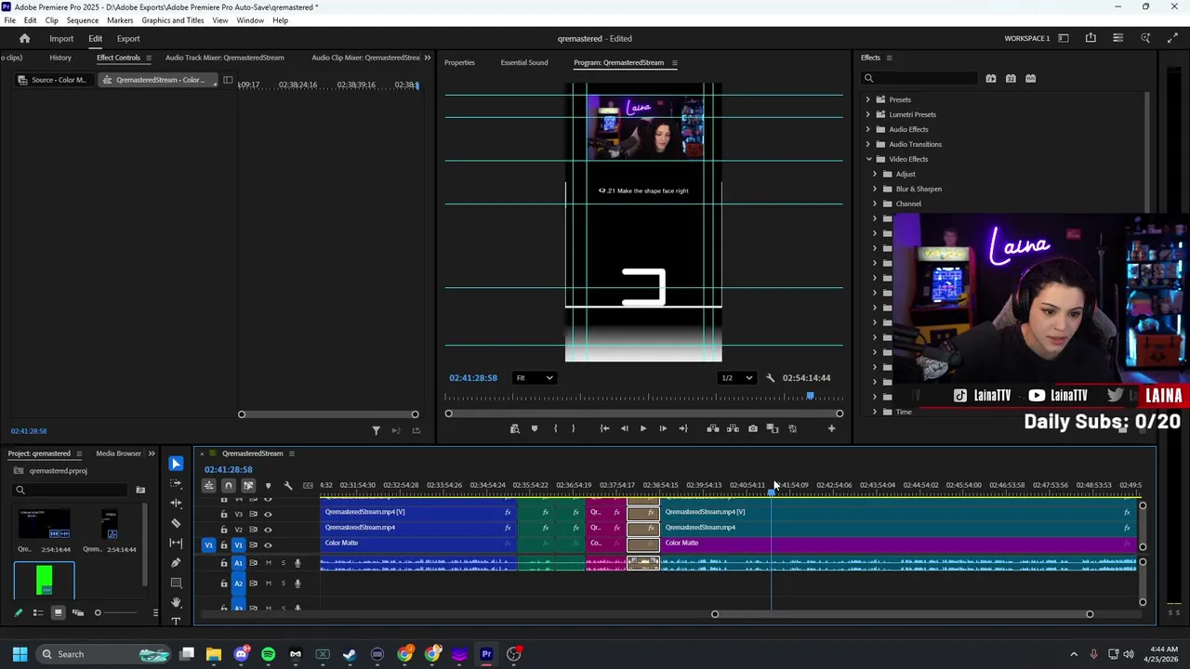This screenshot has width=1190, height=669.
Task: Select the Pen tool in tools panel
Action: pyautogui.click(x=176, y=563)
